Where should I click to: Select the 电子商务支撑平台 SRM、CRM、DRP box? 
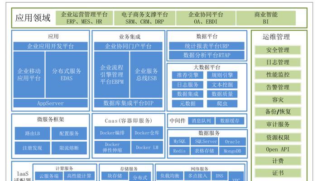pyautogui.click(x=144, y=18)
